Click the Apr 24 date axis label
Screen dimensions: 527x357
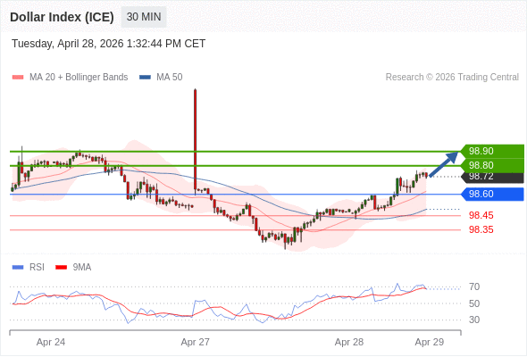click(x=51, y=342)
